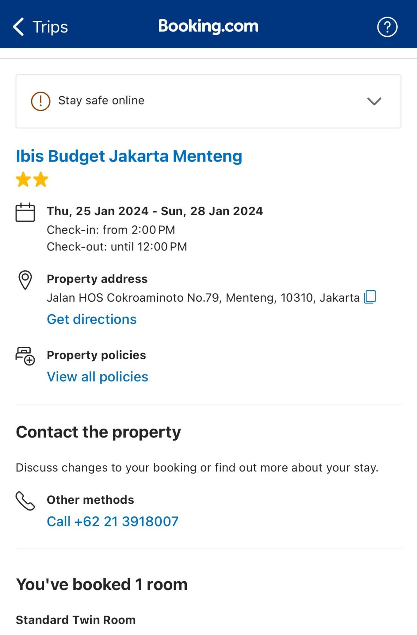Viewport: 417px width, 635px height.
Task: Tap the back arrow icon
Action: 18,27
